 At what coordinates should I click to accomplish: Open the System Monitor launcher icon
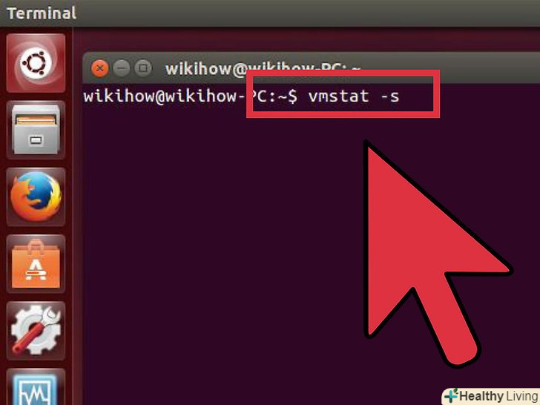pyautogui.click(x=36, y=386)
